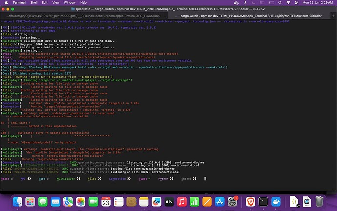Open the Apple menu
This screenshot has height=211, width=337.
click(x=6, y=3)
